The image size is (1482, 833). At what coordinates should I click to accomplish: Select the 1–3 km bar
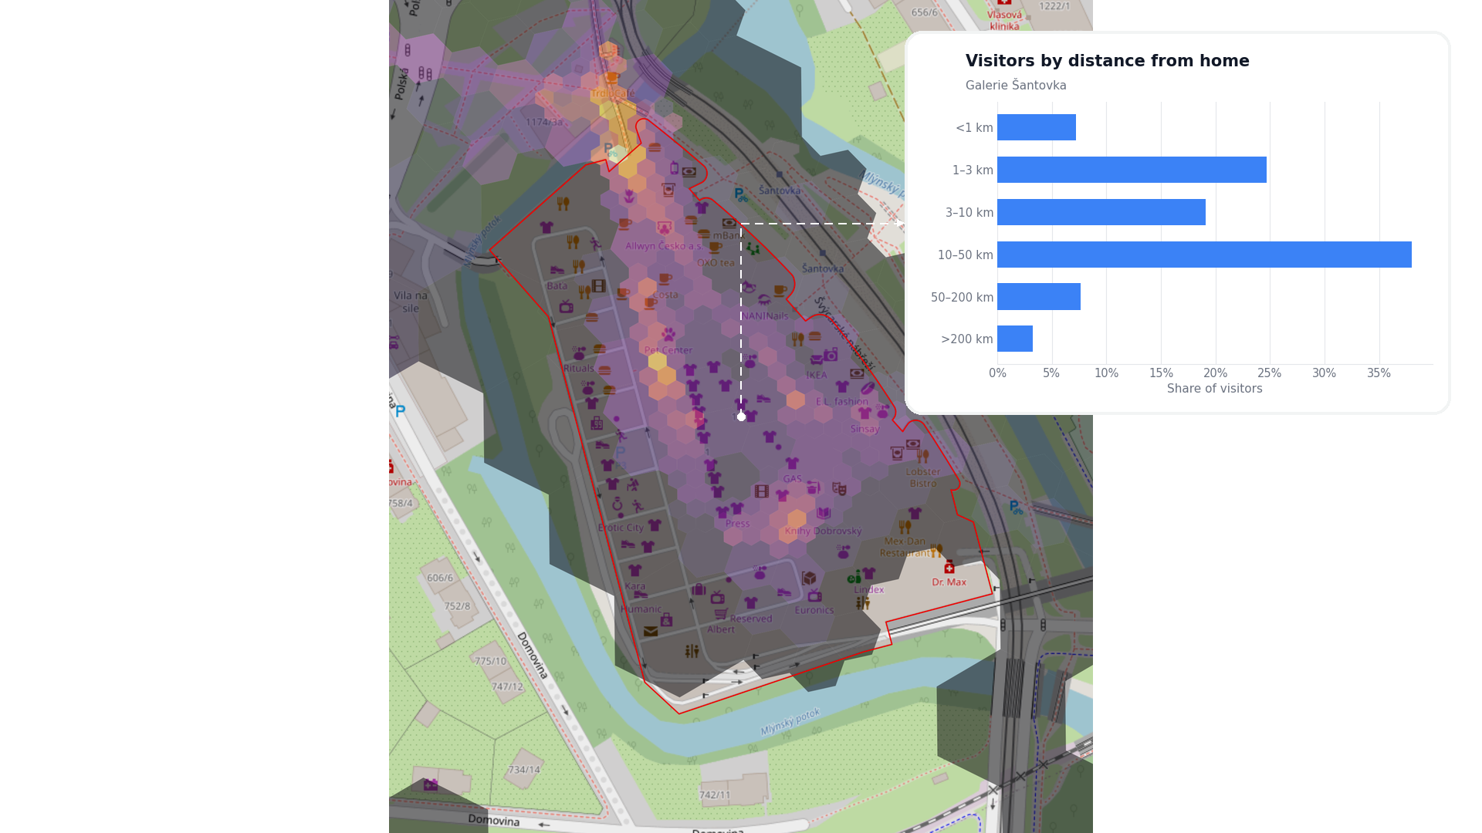coord(1132,170)
